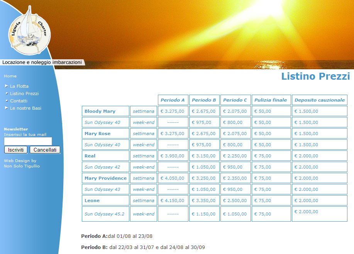
Task: Click Sun Odyssey 42 model cell
Action: point(105,167)
